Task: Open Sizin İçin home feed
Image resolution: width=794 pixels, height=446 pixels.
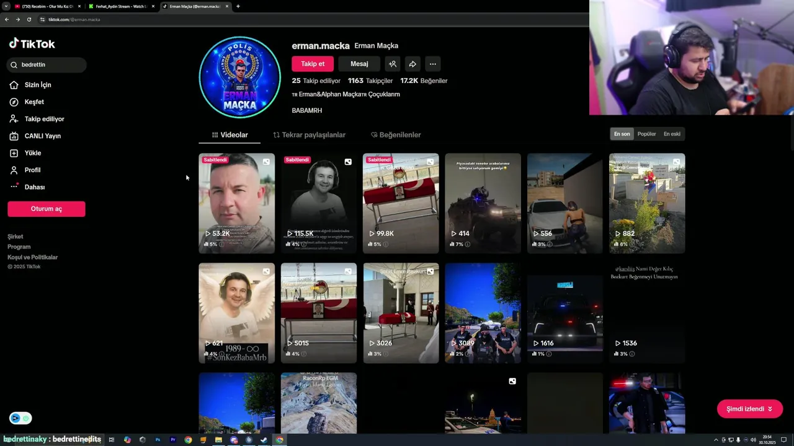Action: coord(38,85)
